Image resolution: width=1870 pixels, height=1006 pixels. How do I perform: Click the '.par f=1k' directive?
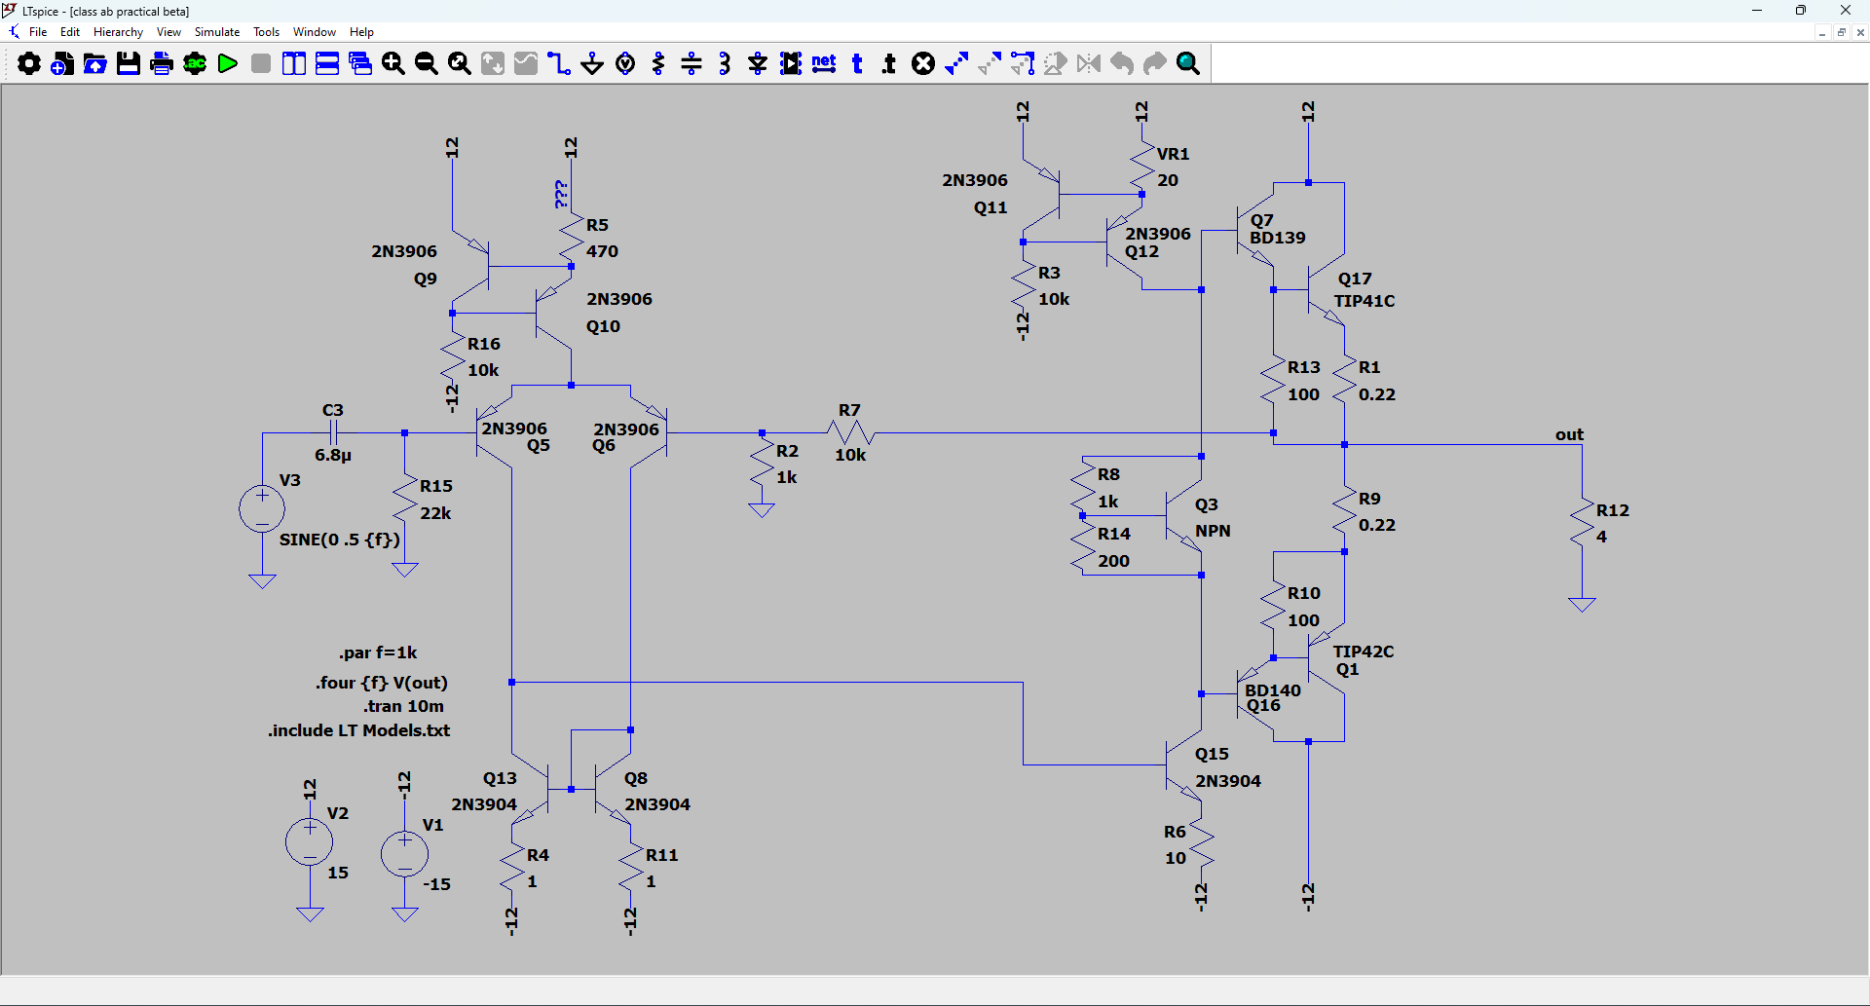[x=378, y=652]
